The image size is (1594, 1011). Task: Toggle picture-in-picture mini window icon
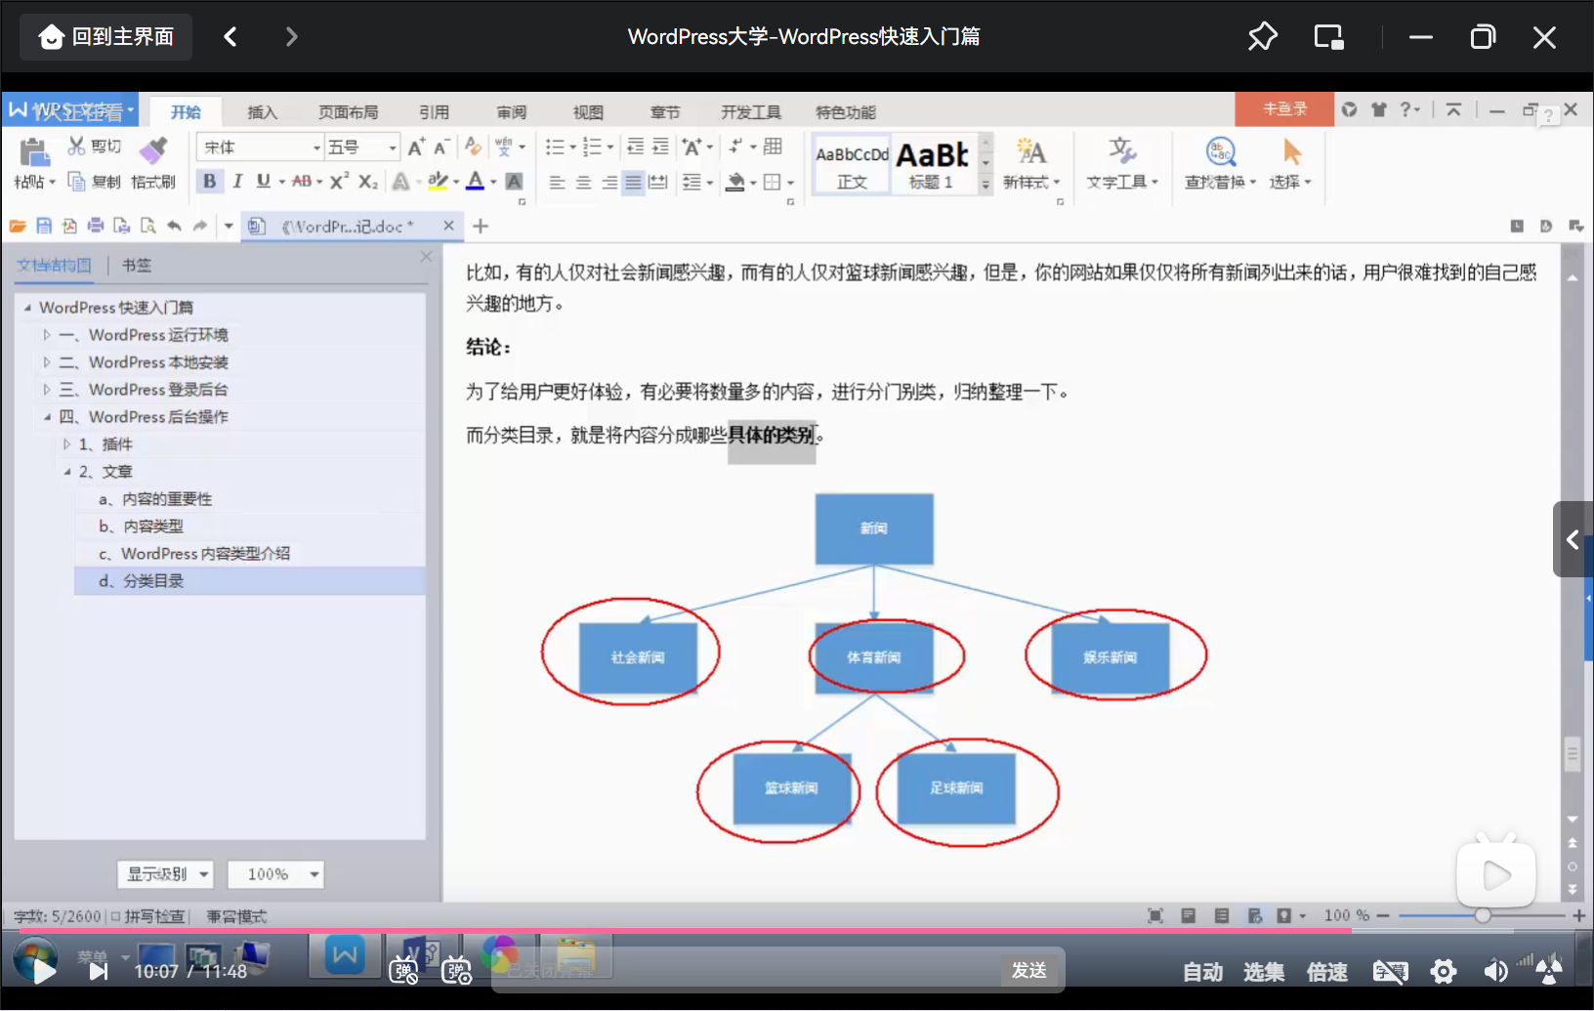coord(1329,37)
